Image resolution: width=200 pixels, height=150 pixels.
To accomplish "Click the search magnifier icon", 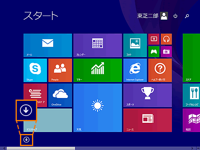I will [187, 16].
